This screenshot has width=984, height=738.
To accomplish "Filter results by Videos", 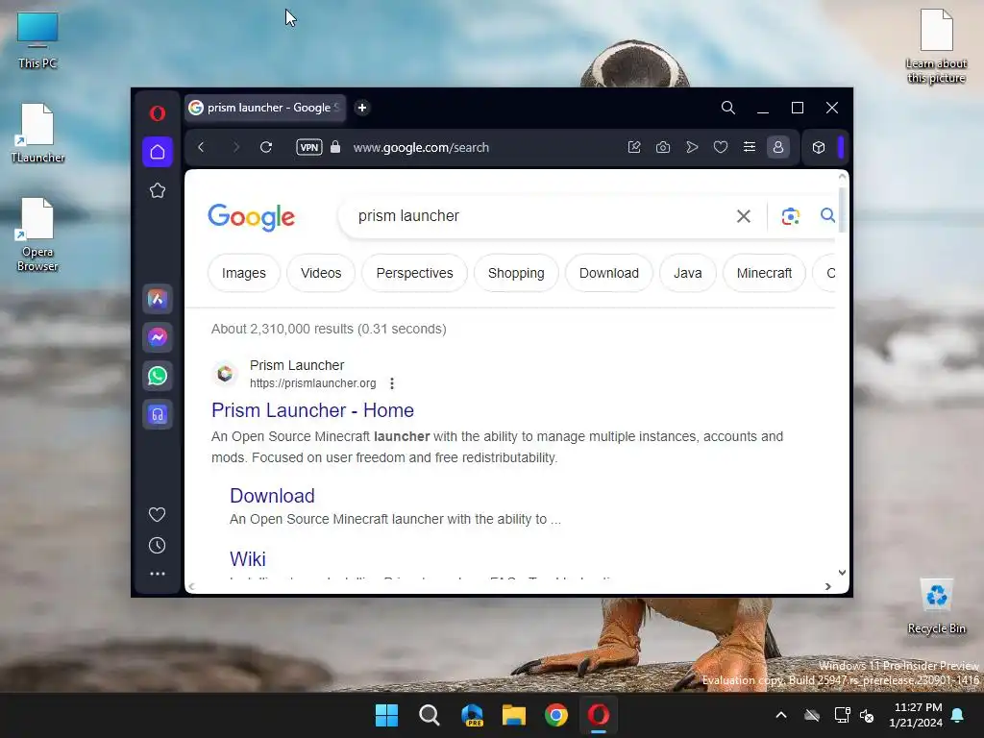I will (321, 273).
